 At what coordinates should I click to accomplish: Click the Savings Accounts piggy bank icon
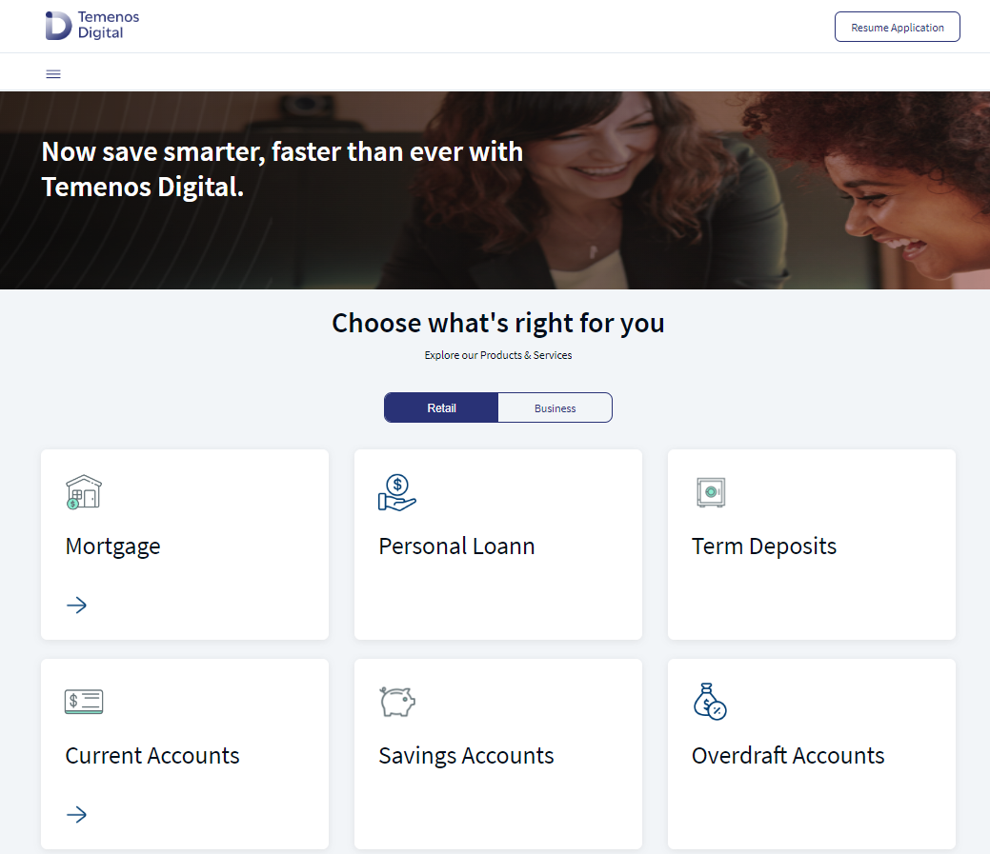[397, 702]
